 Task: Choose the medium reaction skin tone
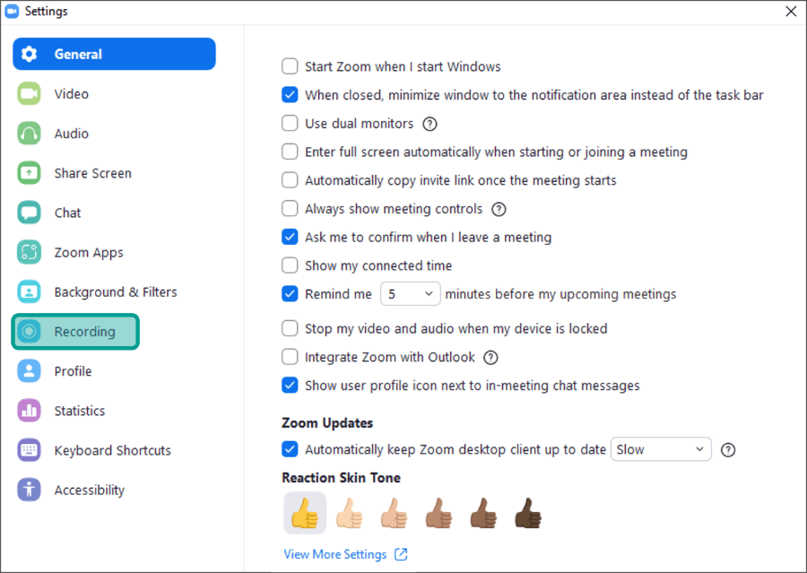[439, 513]
